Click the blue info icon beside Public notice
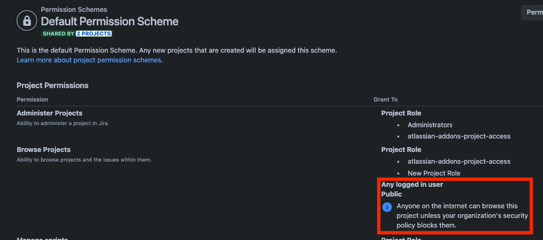Viewport: 543px width, 240px height. [387, 207]
